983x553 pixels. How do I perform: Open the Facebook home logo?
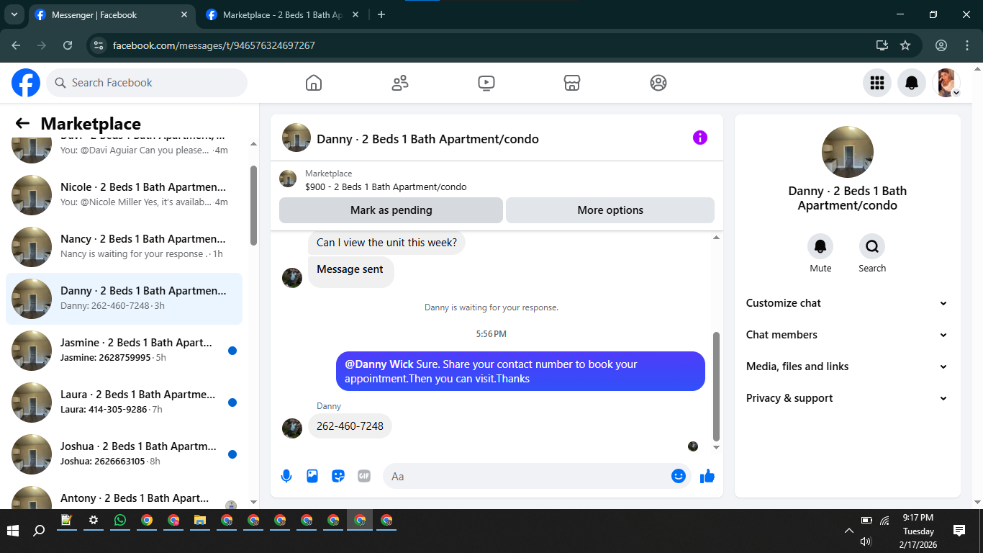pos(26,83)
